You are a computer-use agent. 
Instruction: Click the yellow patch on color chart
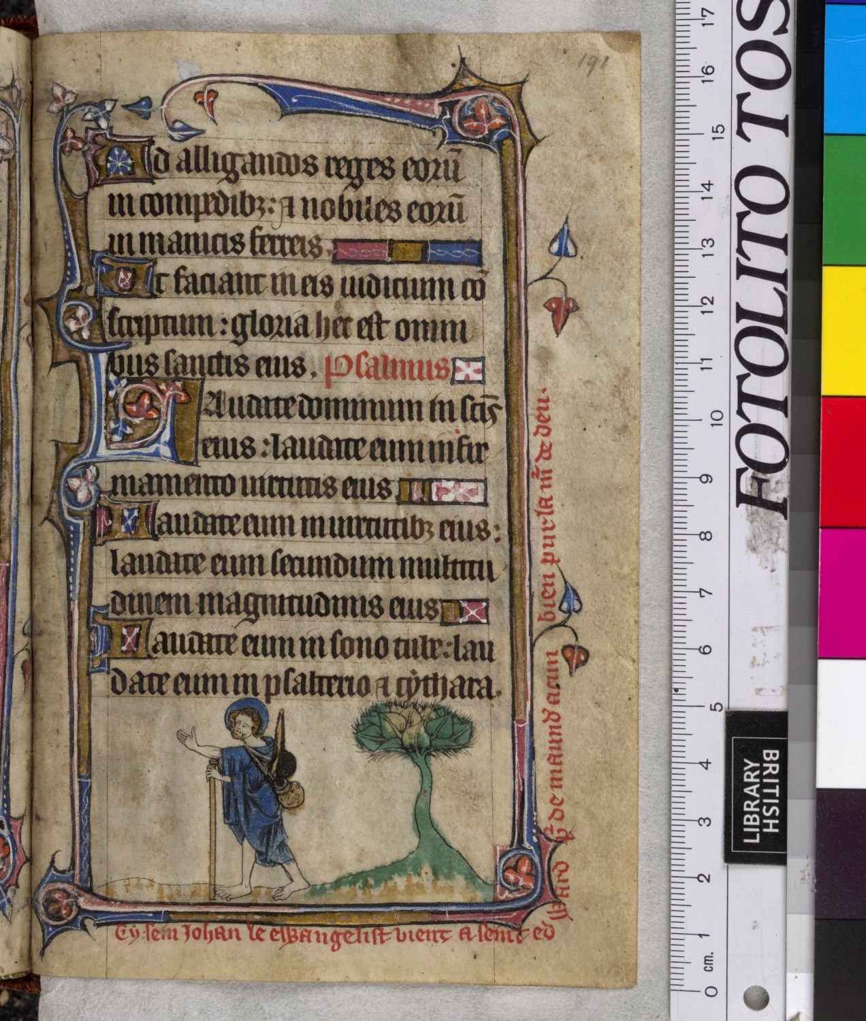(x=844, y=331)
